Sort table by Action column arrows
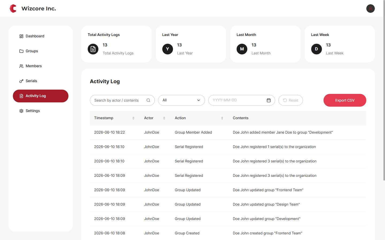 click(x=222, y=118)
